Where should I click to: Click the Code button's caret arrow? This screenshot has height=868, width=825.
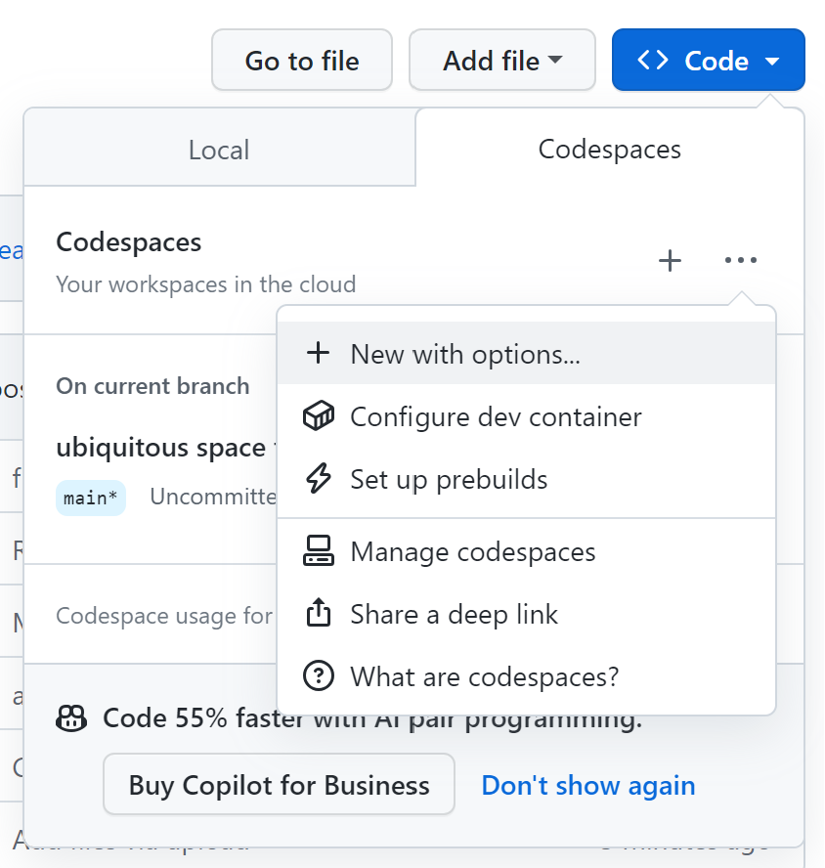point(772,61)
